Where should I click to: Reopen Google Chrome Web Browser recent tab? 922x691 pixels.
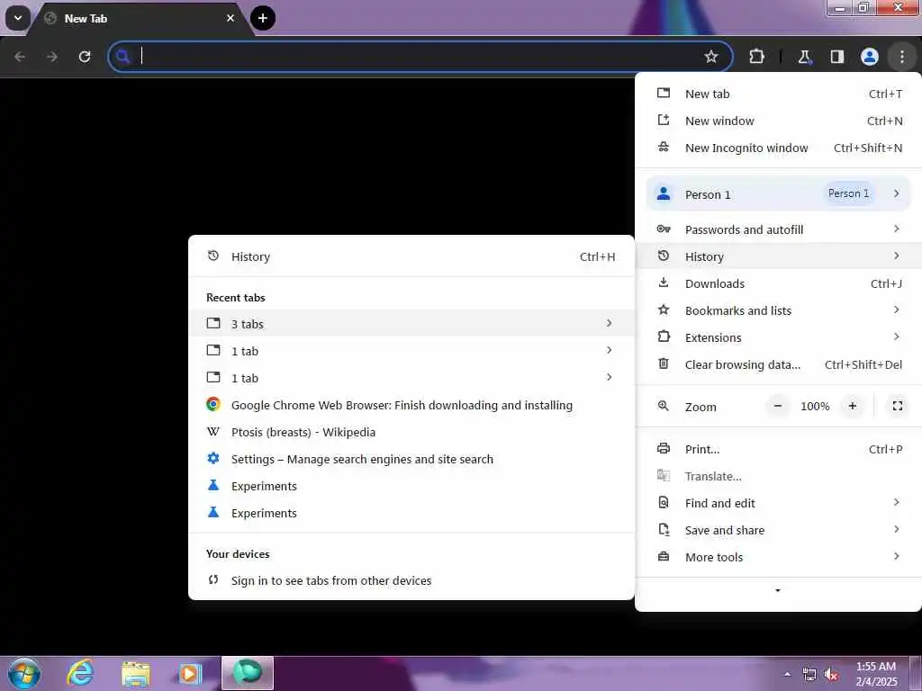(x=411, y=405)
